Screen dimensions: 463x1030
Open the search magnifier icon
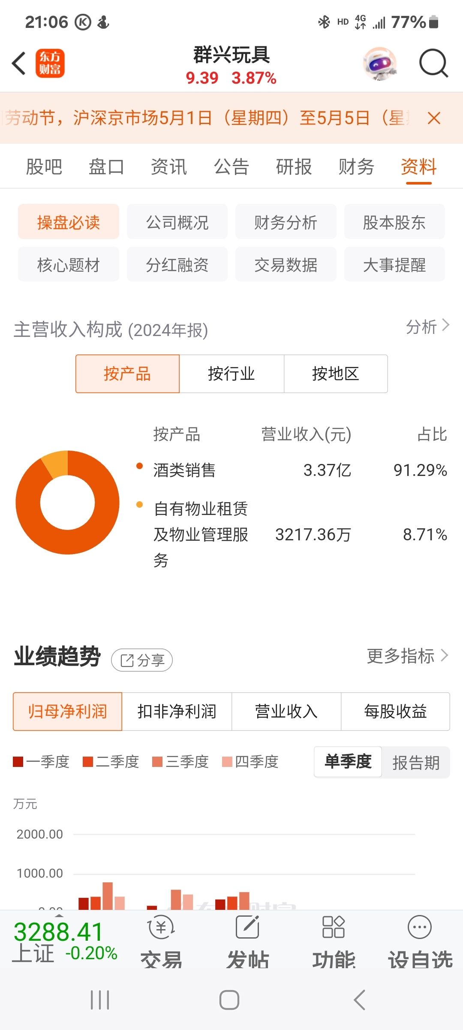433,64
